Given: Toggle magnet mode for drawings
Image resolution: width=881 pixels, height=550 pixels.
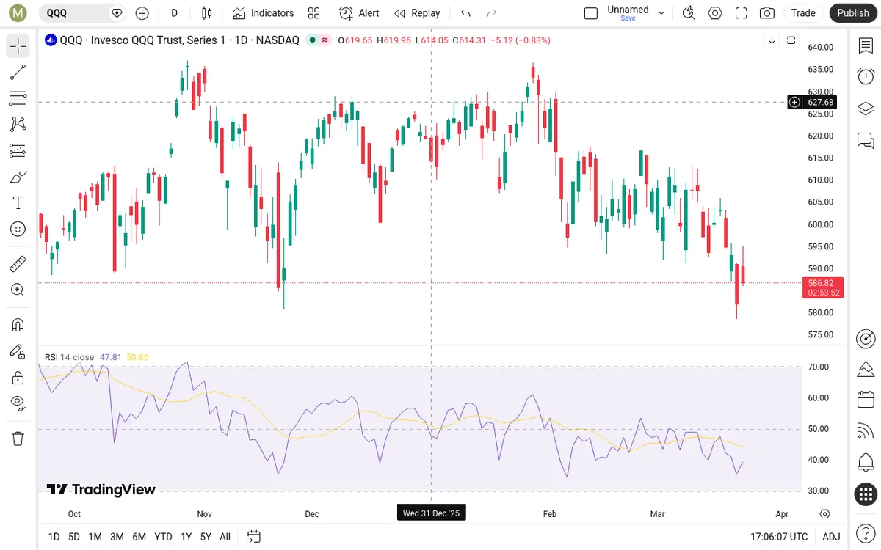Looking at the screenshot, I should point(18,325).
